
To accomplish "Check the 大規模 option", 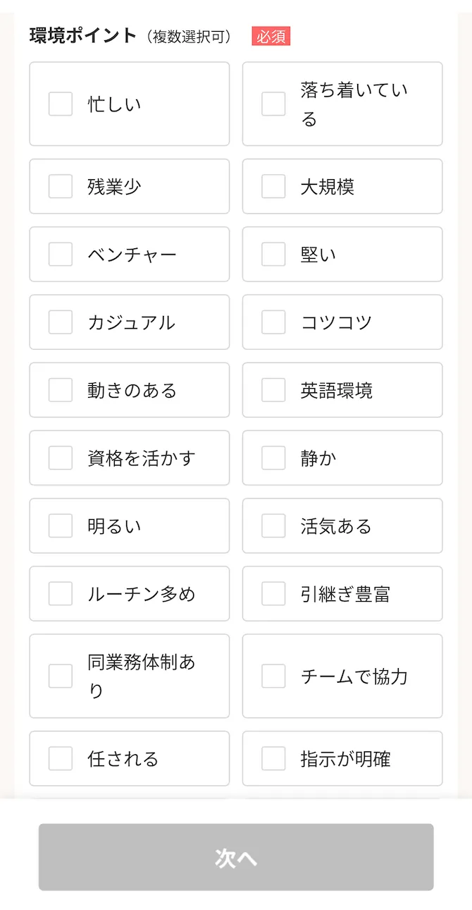I will coord(273,186).
